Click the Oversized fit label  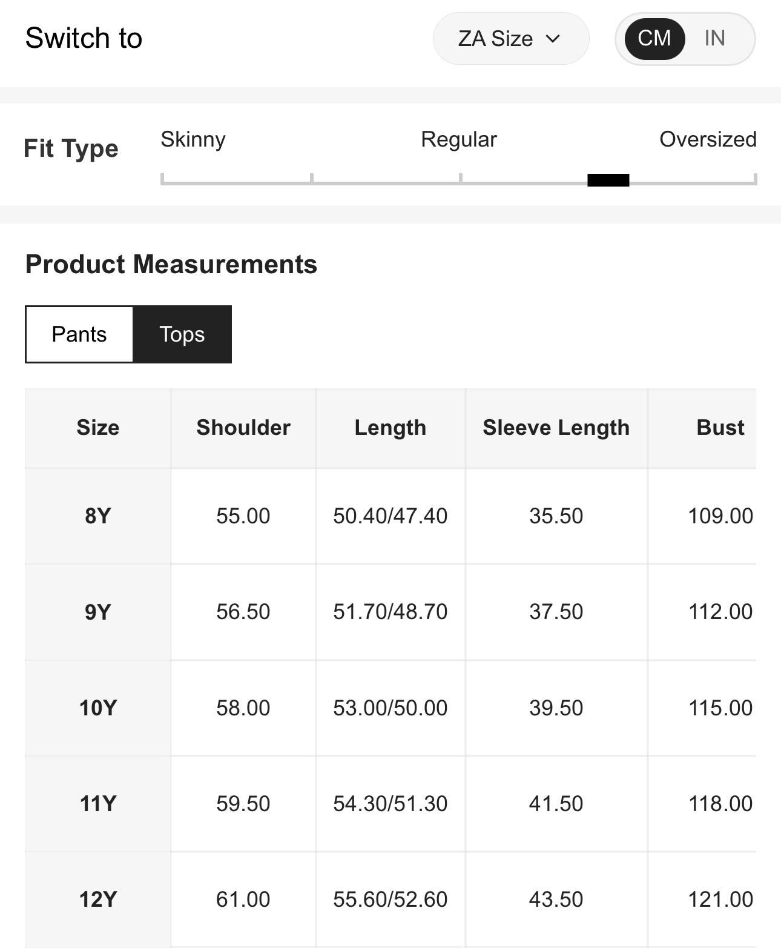coord(707,139)
